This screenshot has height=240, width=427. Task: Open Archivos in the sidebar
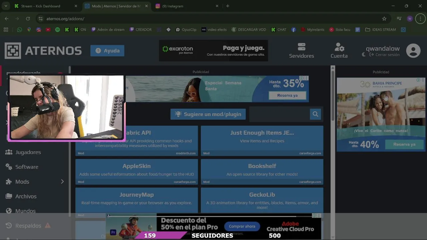coord(26,196)
